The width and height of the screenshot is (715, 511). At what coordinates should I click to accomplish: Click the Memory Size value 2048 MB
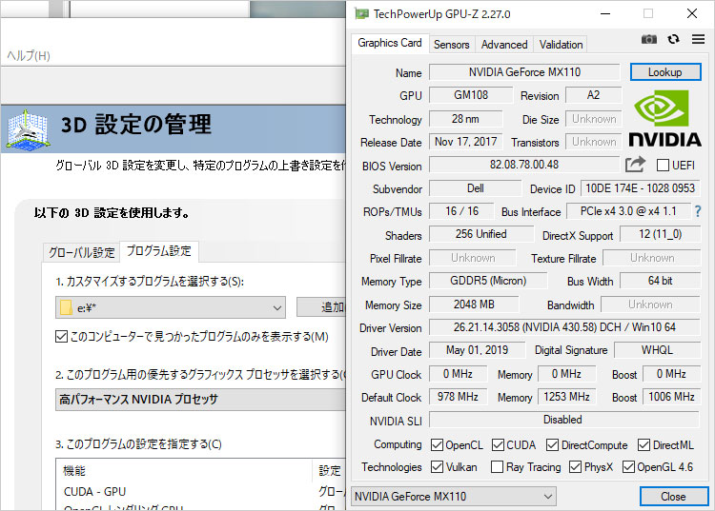(474, 305)
